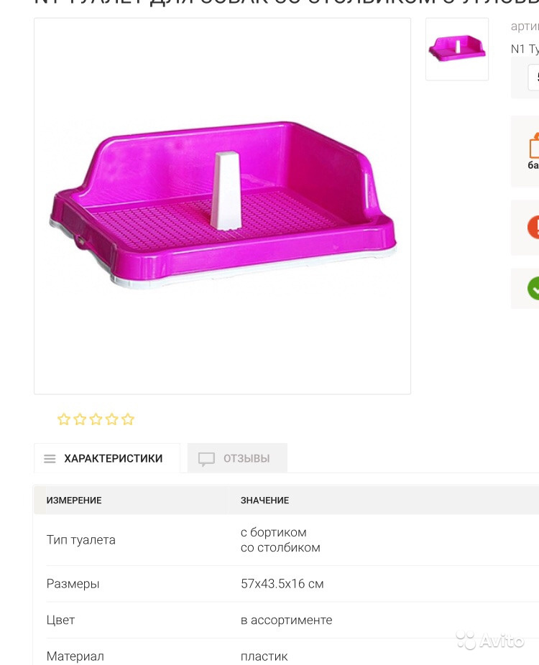Viewport: 539px width, 665px height.
Task: Switch to the Отзывы tab
Action: point(237,458)
